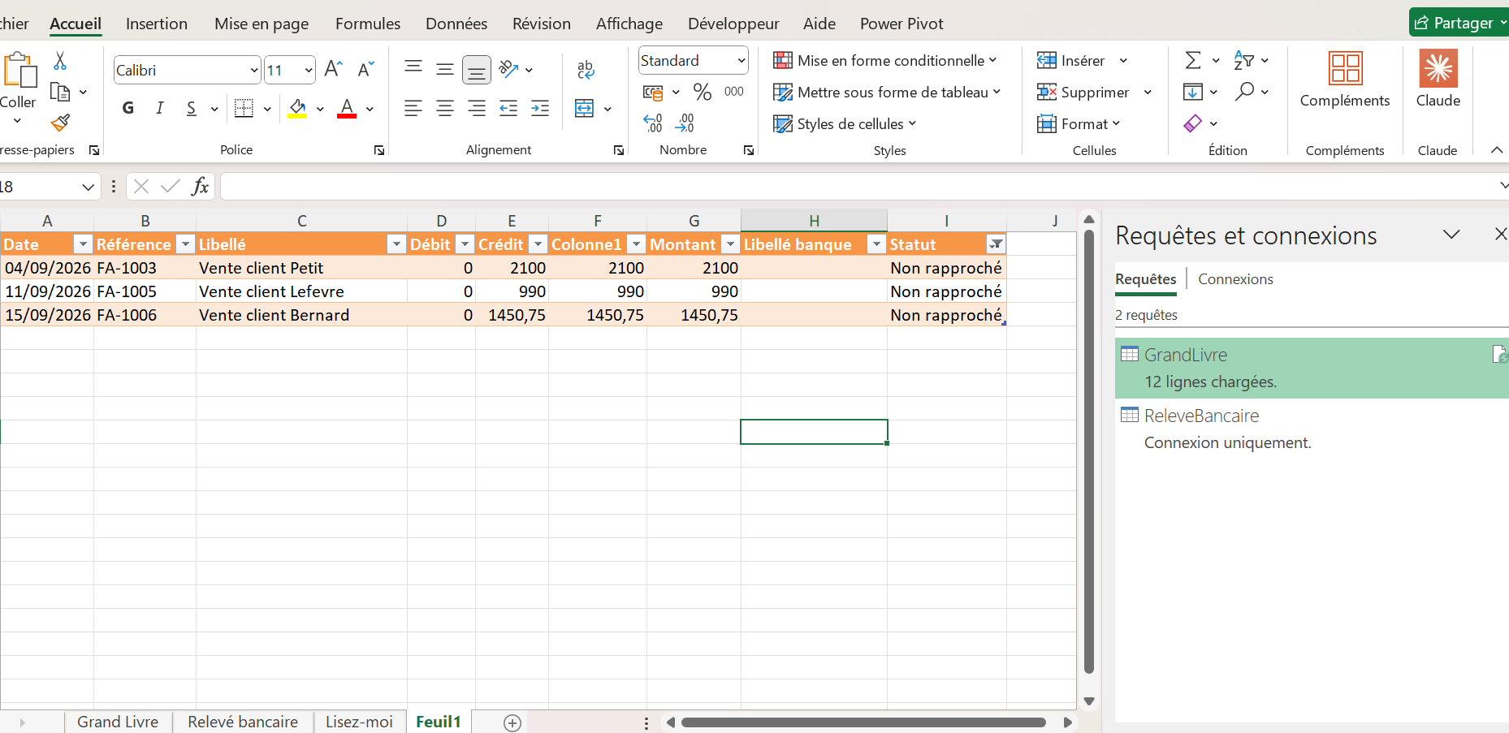1509x733 pixels.
Task: Toggle center horizontal alignment
Action: [x=445, y=108]
